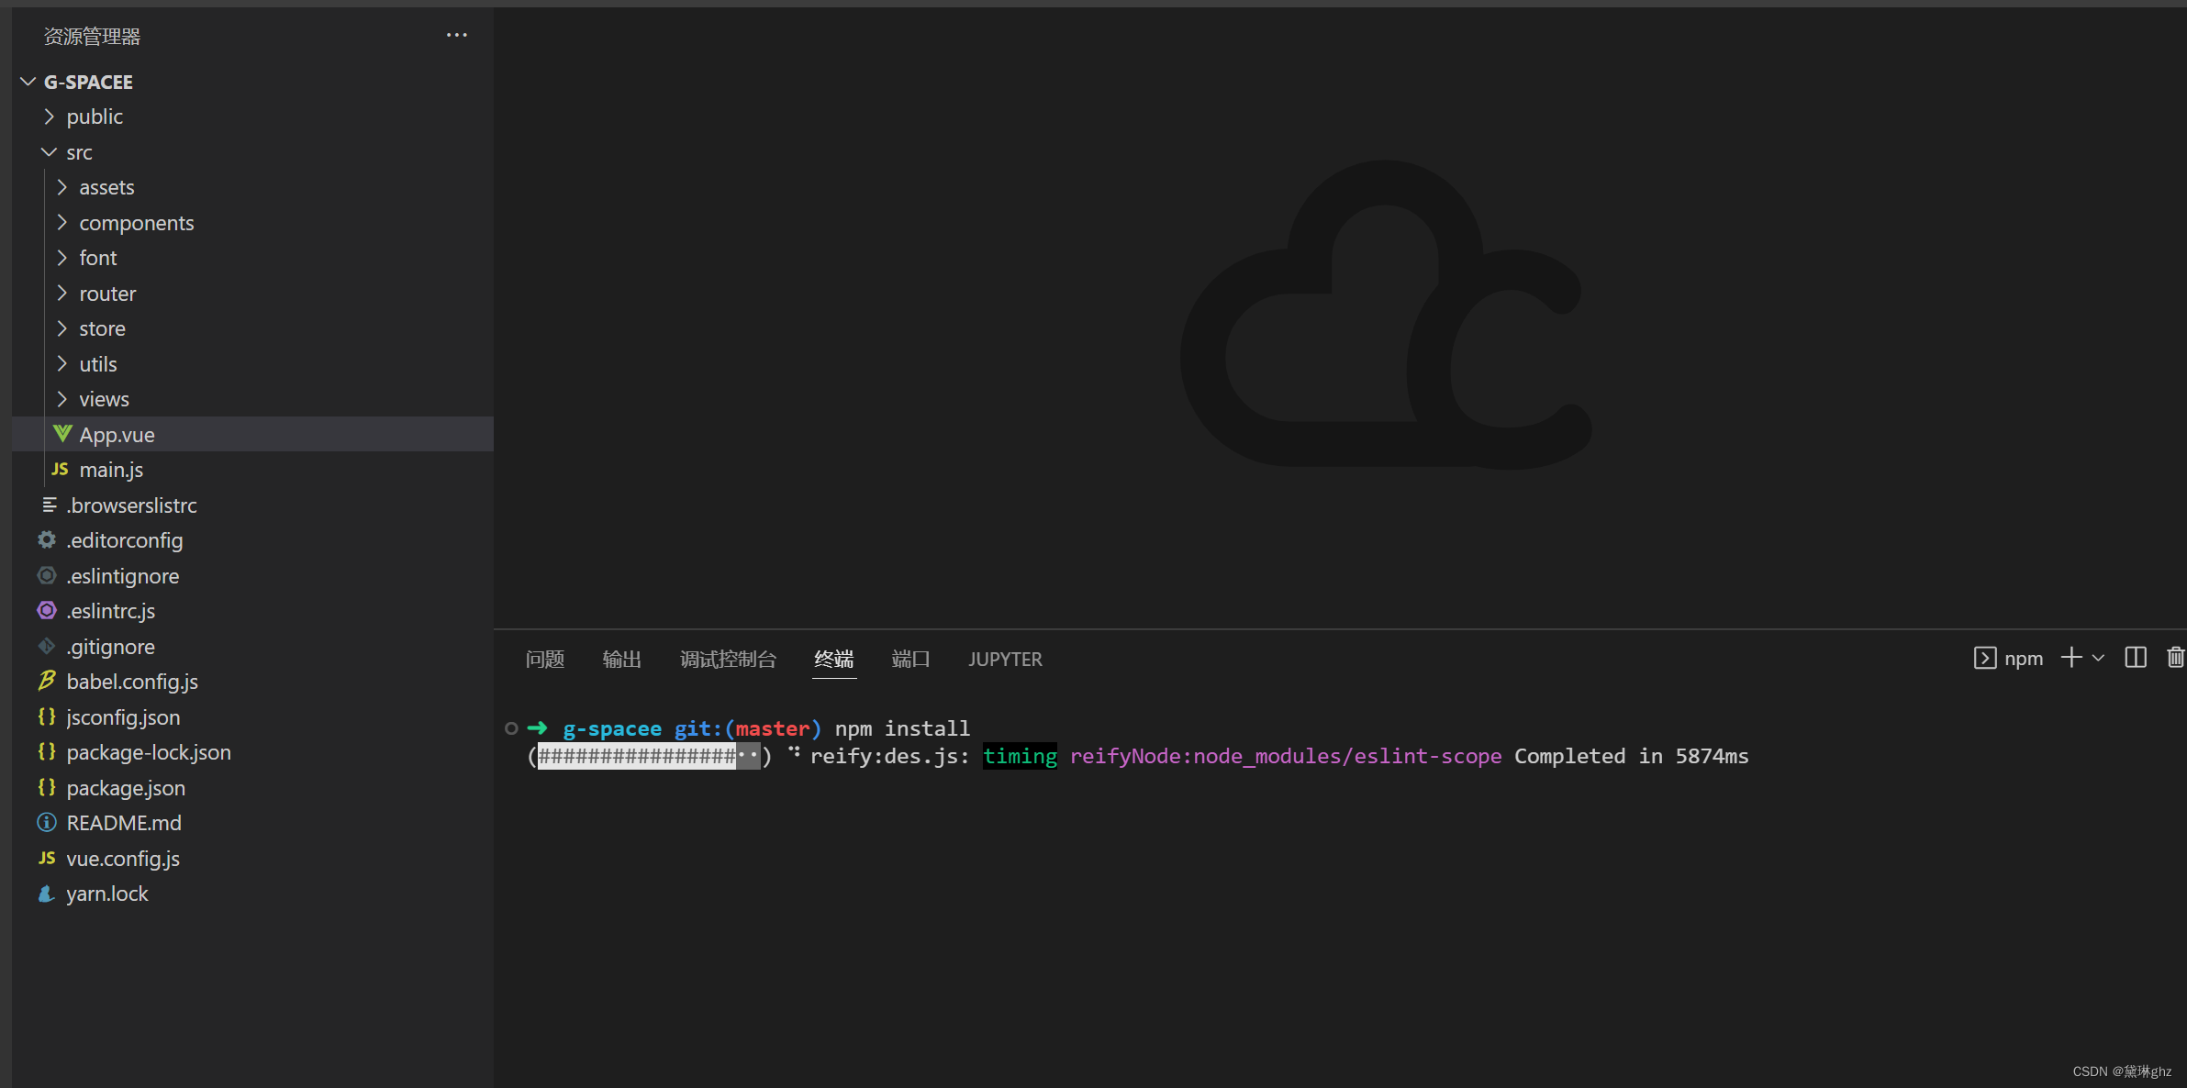This screenshot has height=1088, width=2187.
Task: Click the gear icon of .editorconfig
Action: [47, 539]
